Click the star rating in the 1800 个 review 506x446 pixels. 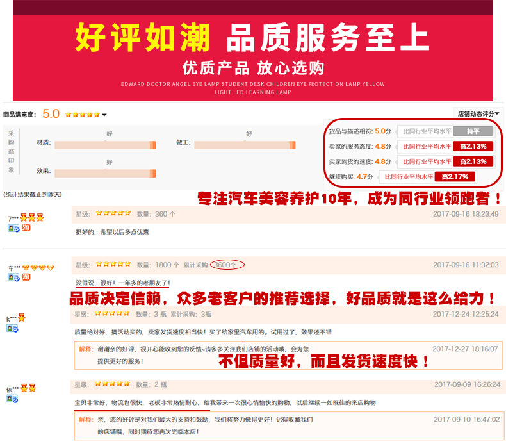[x=113, y=264]
